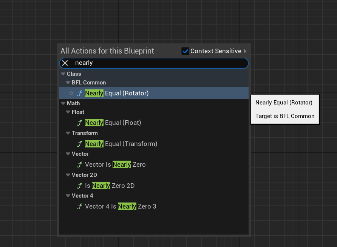The image size is (337, 247).
Task: Choose Vector 4 Is Nearly Zero 3
Action: tap(154, 206)
